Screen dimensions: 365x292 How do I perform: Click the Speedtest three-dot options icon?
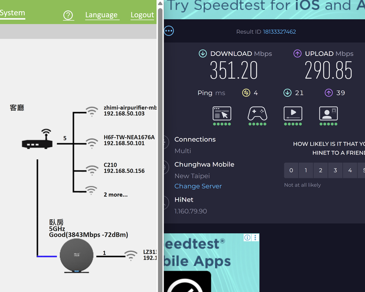pyautogui.click(x=169, y=31)
